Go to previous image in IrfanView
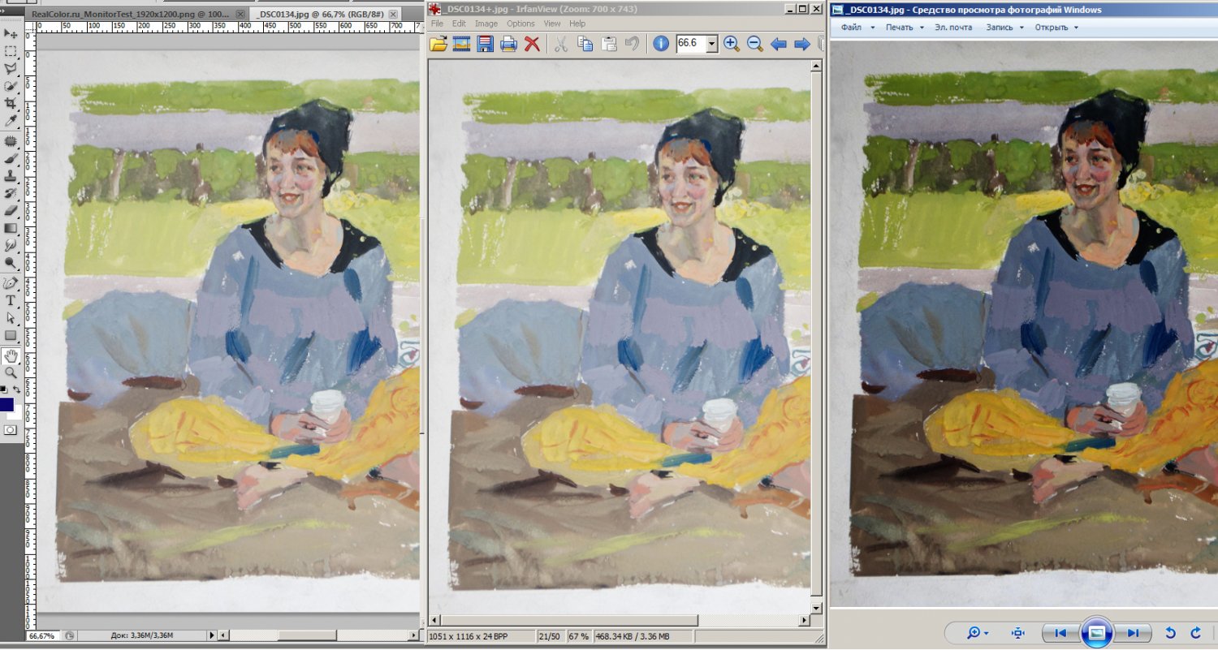 tap(779, 44)
